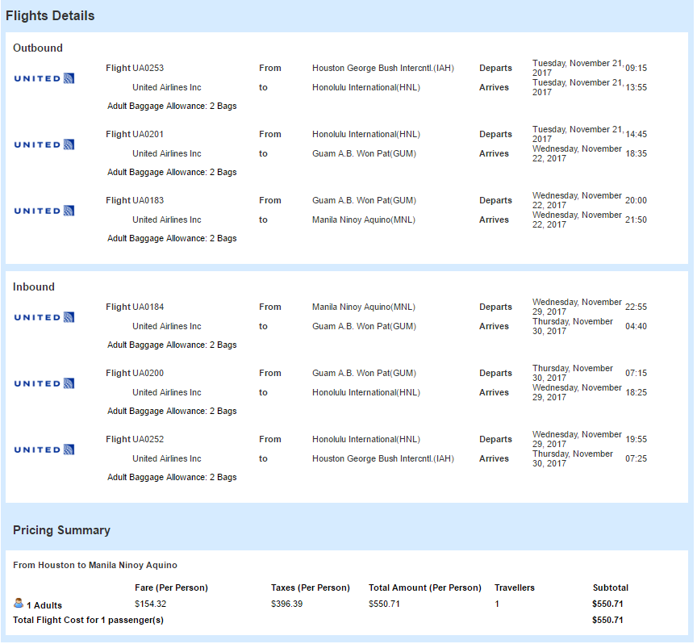Click flight number UA0252
Screen dimensions: 697x644
click(148, 439)
